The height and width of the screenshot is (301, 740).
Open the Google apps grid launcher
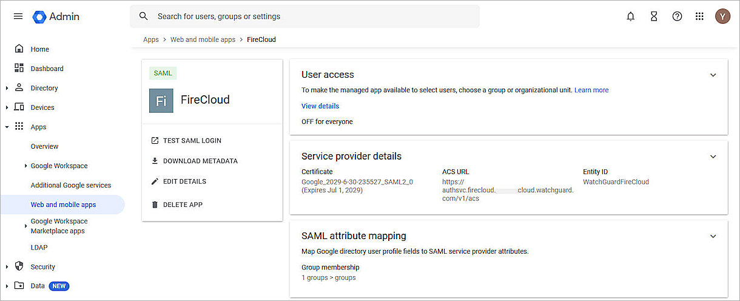(x=699, y=16)
